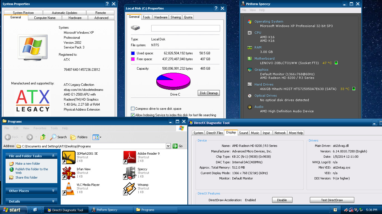Click the quick launch icon beside Start
382x214 pixels.
[35, 210]
